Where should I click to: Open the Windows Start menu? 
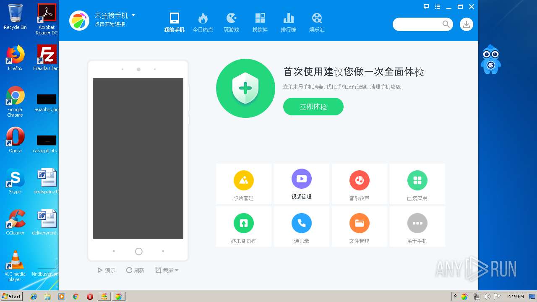[x=11, y=296]
